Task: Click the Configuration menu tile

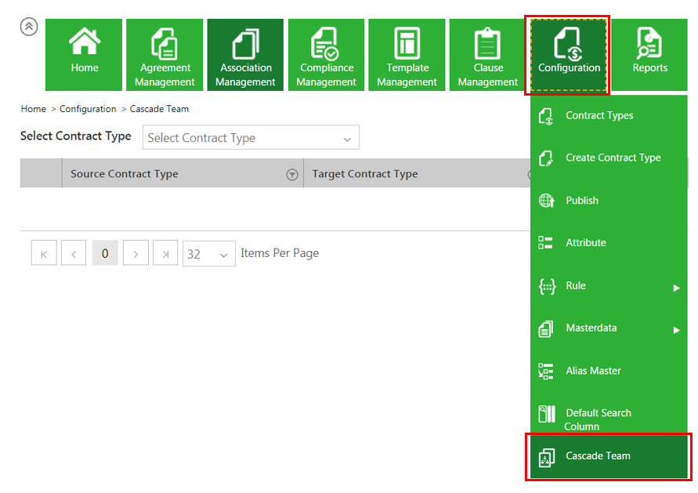Action: point(569,54)
